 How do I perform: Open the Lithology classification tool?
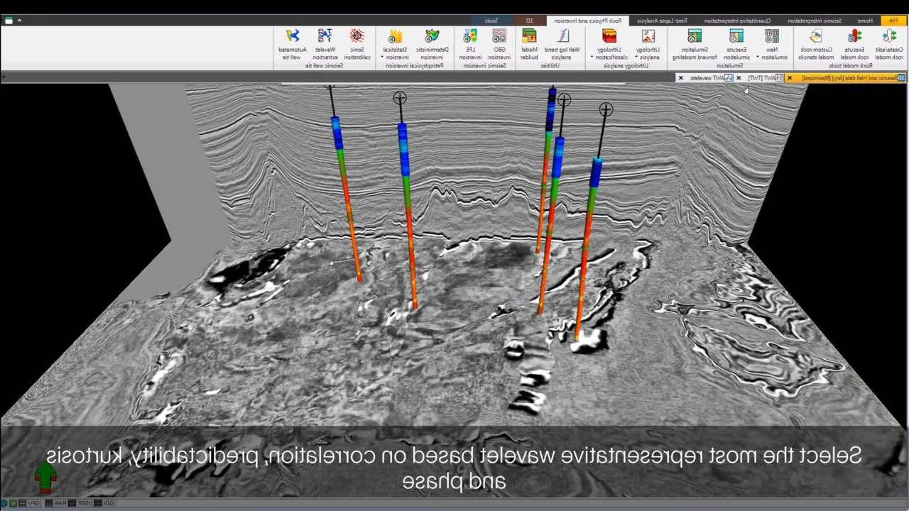(609, 43)
